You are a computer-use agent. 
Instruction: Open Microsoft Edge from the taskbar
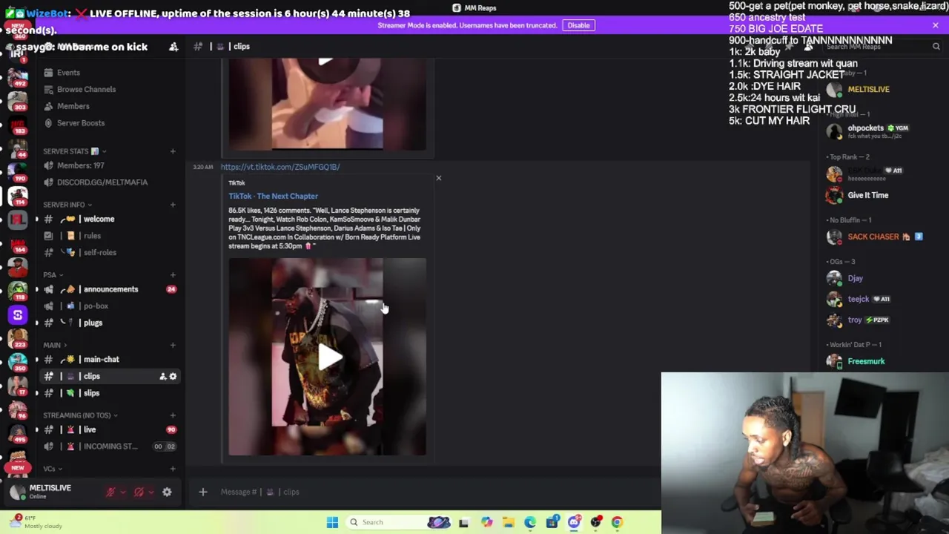tap(530, 522)
